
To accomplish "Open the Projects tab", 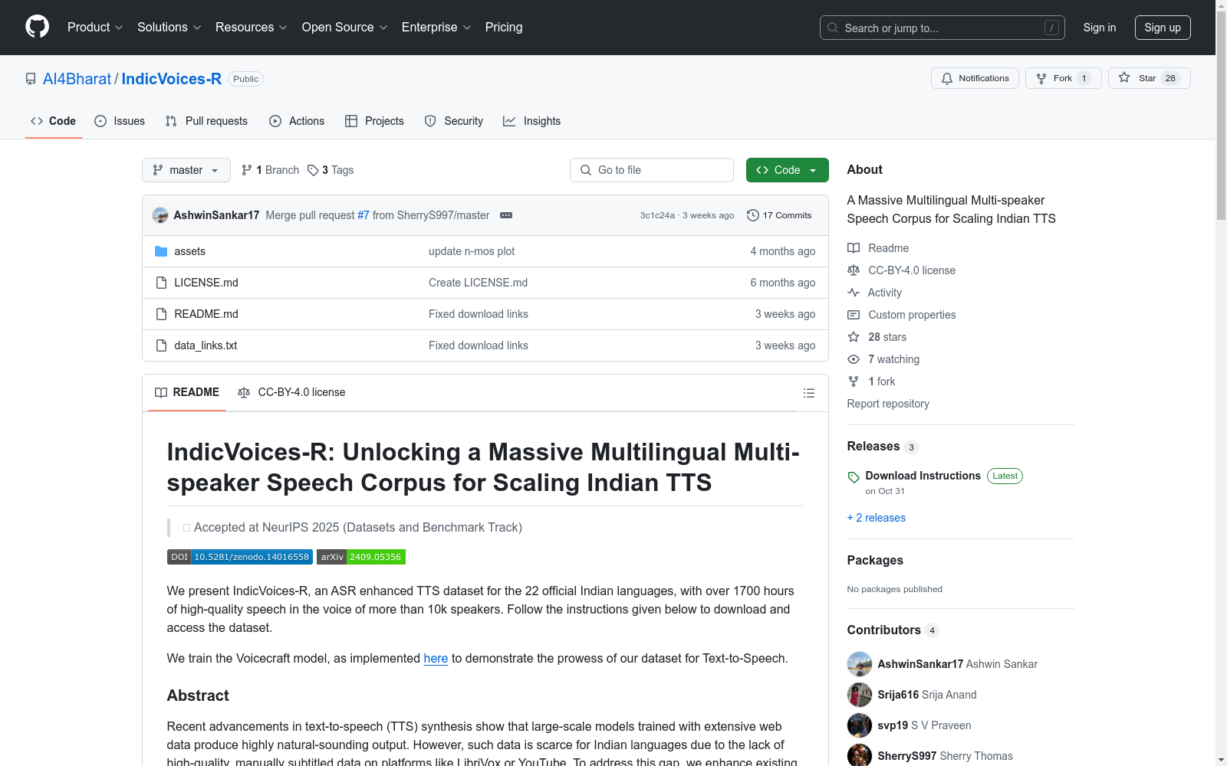I will [x=374, y=121].
